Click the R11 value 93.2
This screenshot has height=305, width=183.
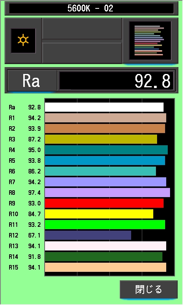(35, 225)
